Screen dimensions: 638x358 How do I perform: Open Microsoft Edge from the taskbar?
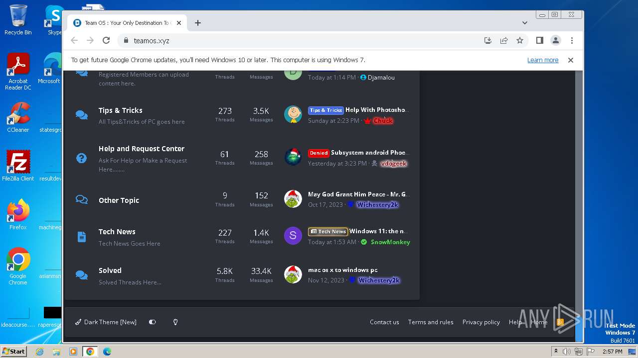(x=107, y=352)
